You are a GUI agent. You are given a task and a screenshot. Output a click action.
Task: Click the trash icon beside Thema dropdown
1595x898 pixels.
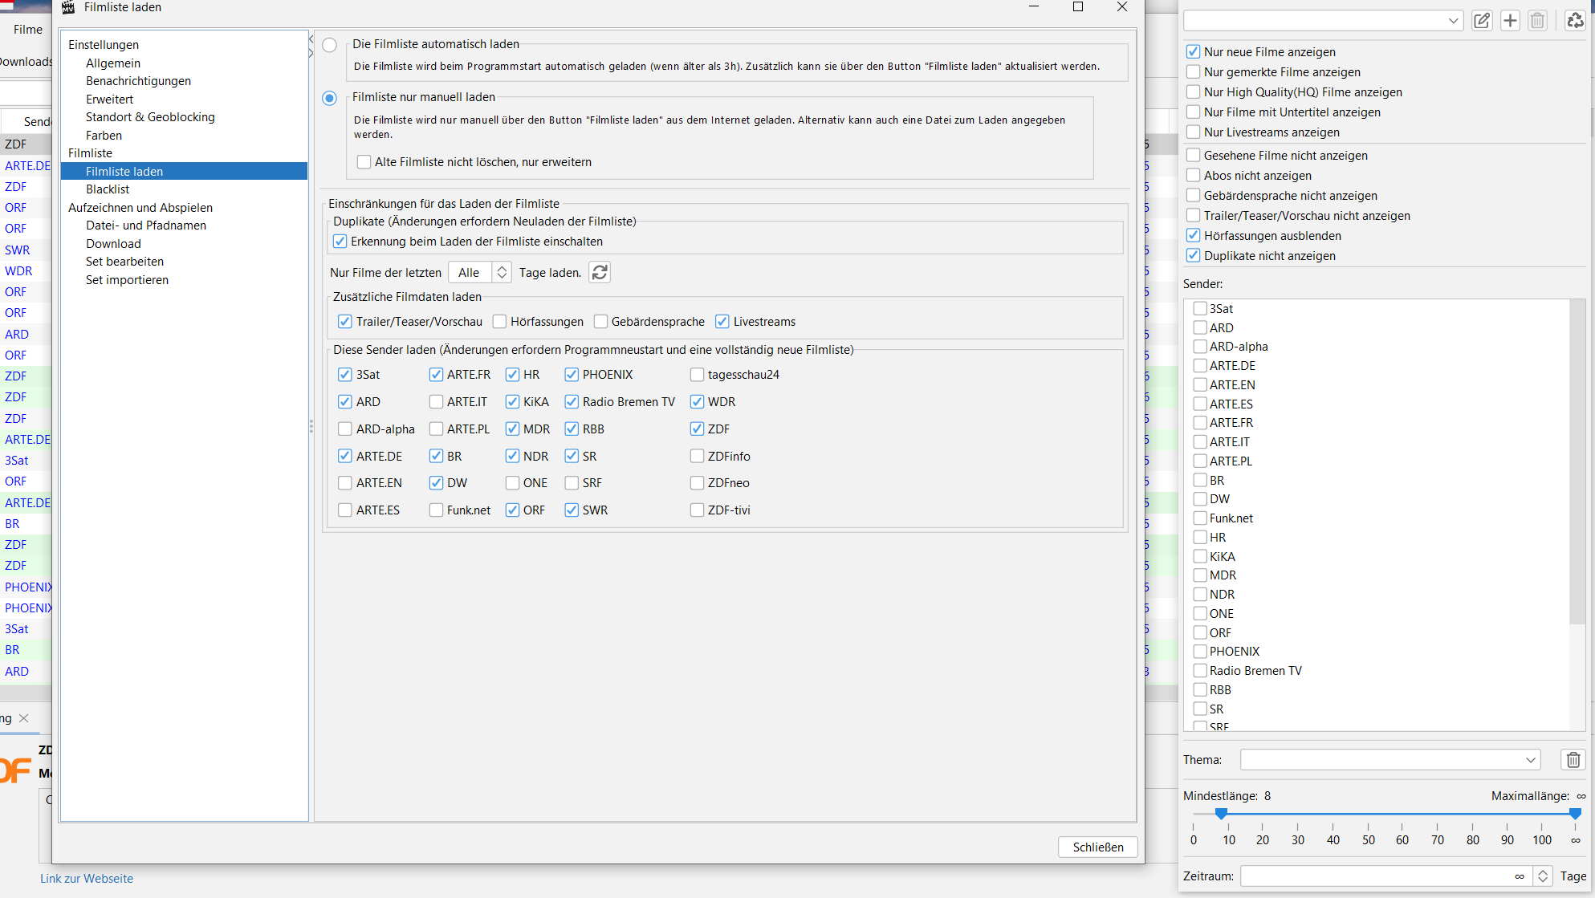pos(1573,759)
